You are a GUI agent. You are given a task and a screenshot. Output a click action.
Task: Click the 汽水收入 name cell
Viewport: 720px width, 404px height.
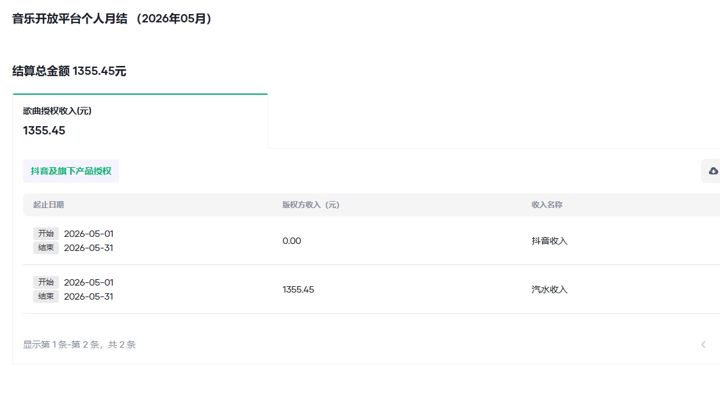[550, 289]
